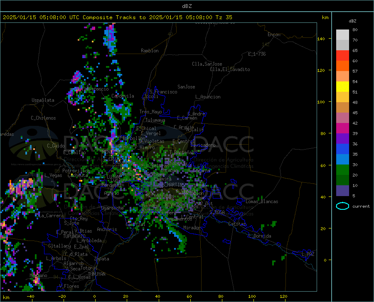
Task: Click the 'Uspallata' map label
Action: (x=43, y=101)
